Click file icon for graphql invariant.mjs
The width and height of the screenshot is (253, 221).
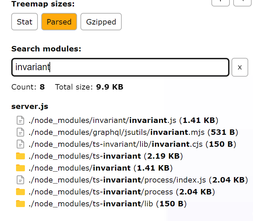(x=21, y=132)
